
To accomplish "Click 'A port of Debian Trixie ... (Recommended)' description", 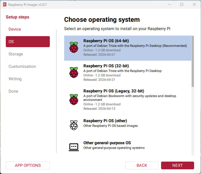I will (135, 46).
